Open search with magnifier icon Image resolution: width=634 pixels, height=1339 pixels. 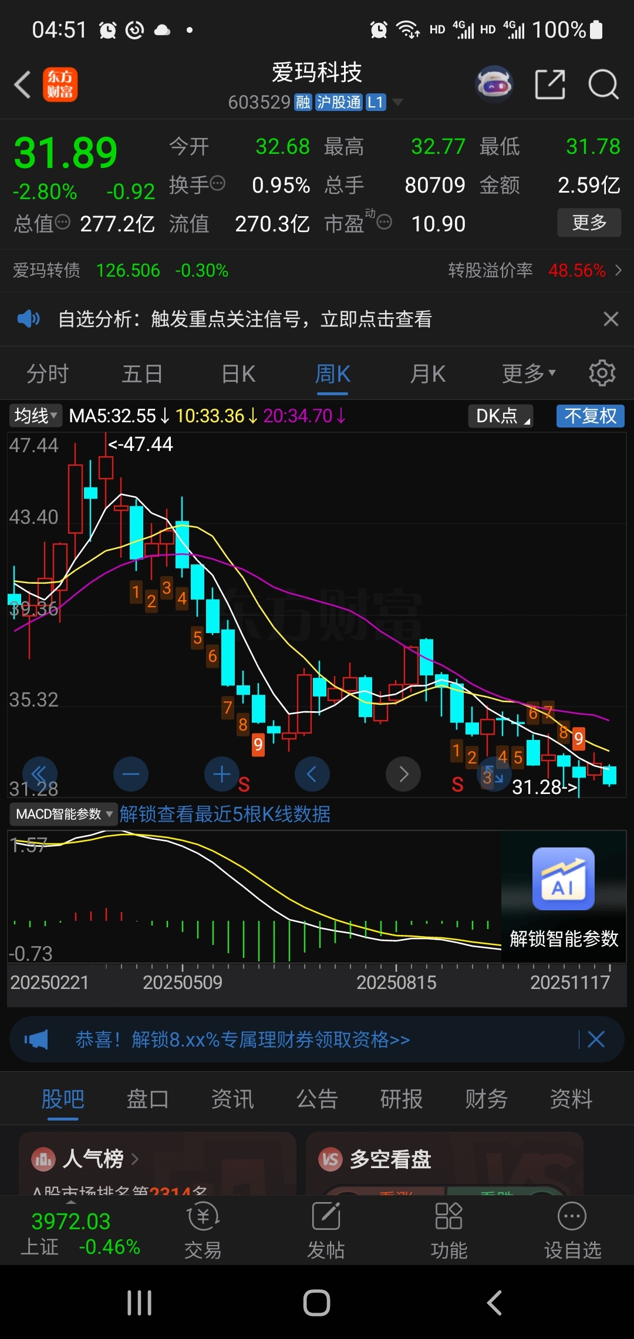(x=603, y=85)
